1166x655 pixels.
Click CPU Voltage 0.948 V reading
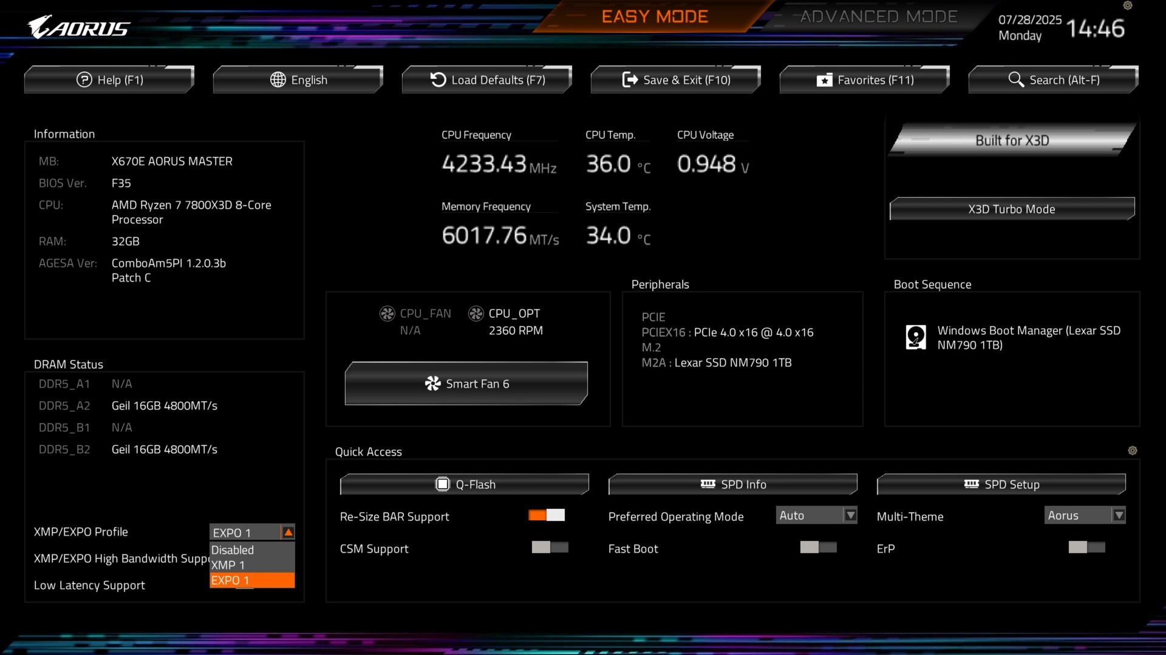pyautogui.click(x=713, y=164)
